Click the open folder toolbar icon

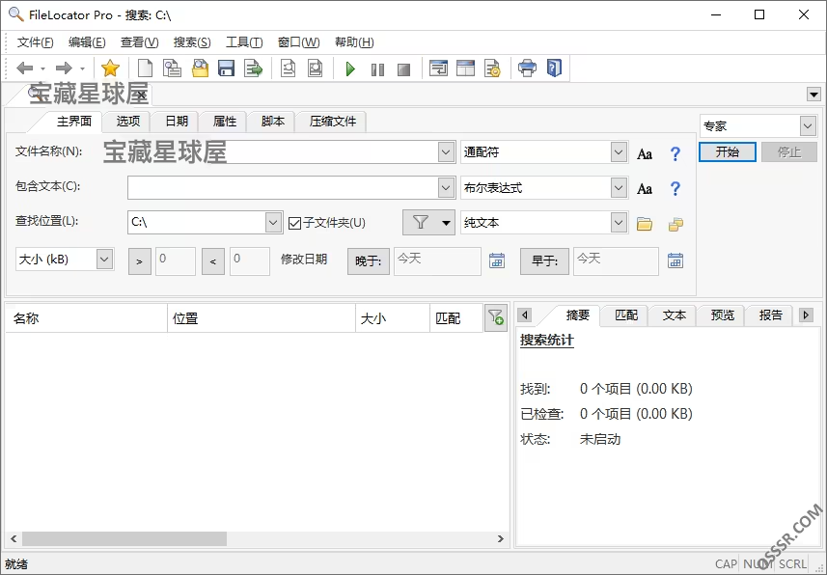[x=200, y=68]
